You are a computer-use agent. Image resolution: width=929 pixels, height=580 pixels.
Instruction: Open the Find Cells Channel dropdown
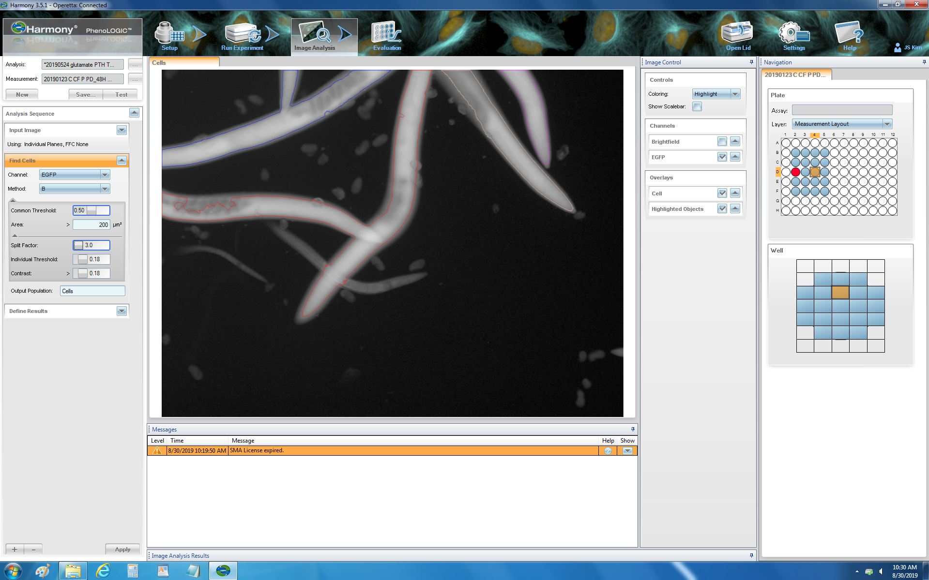point(74,175)
